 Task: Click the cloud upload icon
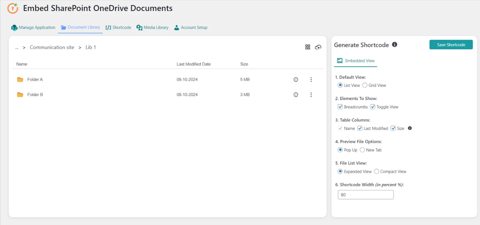(x=318, y=47)
